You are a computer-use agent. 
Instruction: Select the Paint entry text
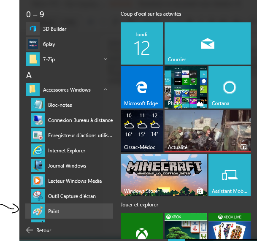[x=54, y=211]
